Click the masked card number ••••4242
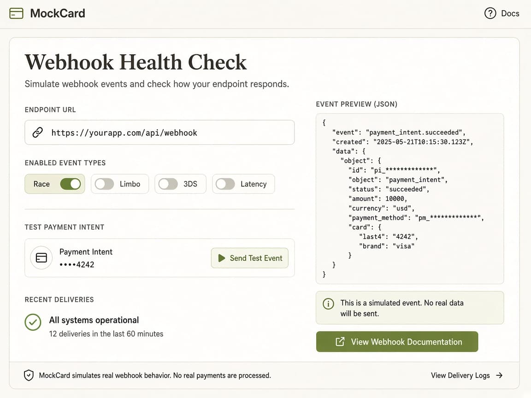Image resolution: width=531 pixels, height=398 pixels. [77, 265]
